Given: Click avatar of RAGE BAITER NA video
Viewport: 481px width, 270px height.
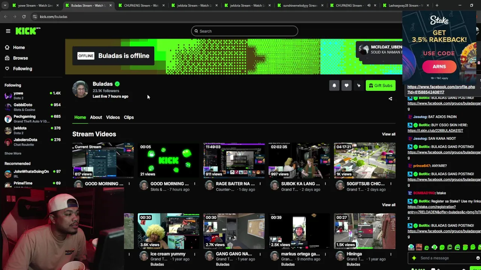Looking at the screenshot, I should 209,185.
